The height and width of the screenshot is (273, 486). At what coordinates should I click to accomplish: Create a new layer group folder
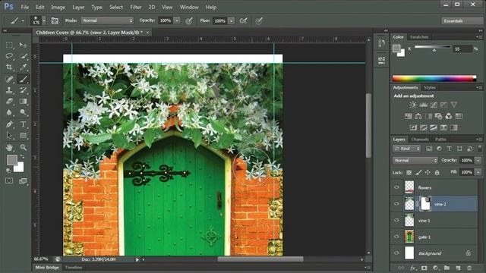click(447, 268)
